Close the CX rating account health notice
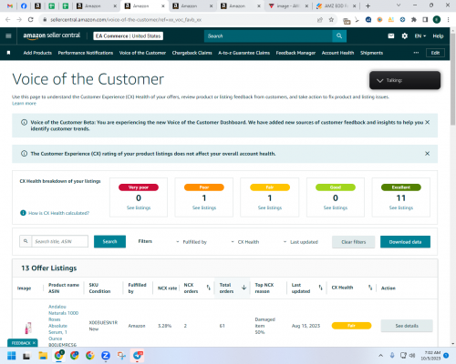456x364 pixels. click(427, 154)
